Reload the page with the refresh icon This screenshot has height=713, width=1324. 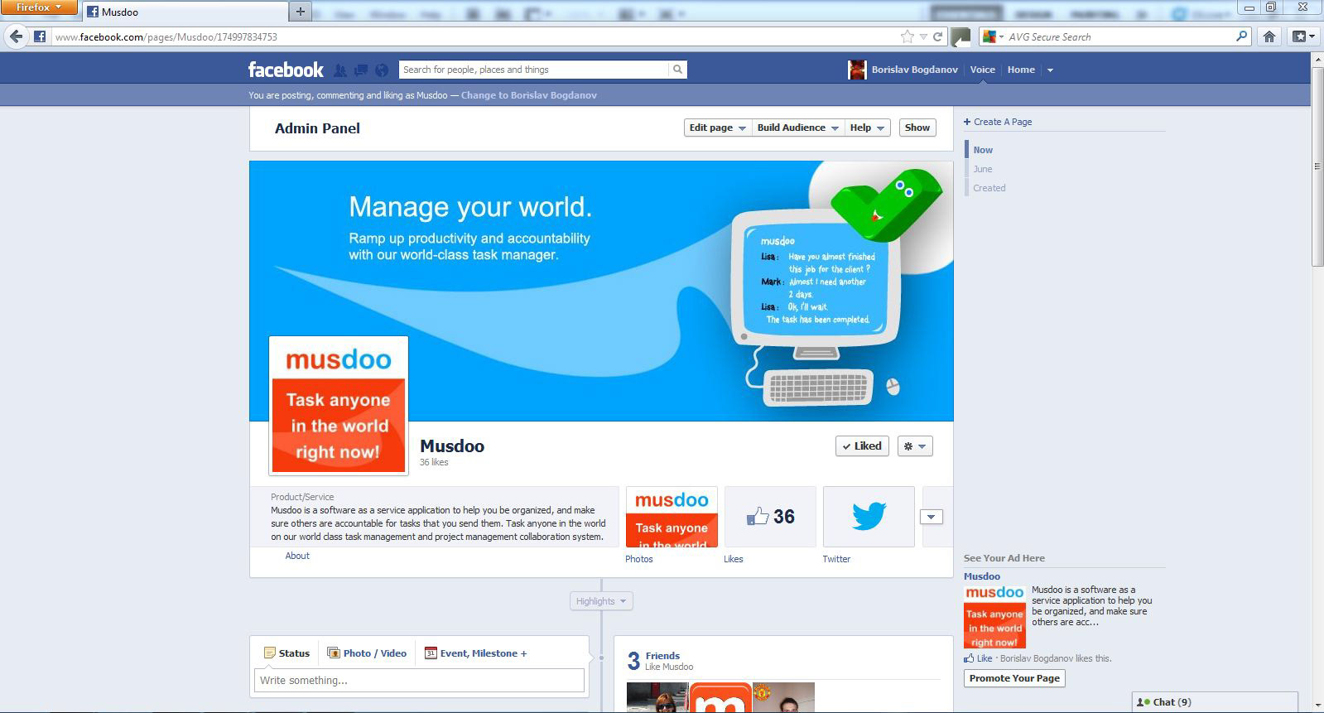pos(938,36)
